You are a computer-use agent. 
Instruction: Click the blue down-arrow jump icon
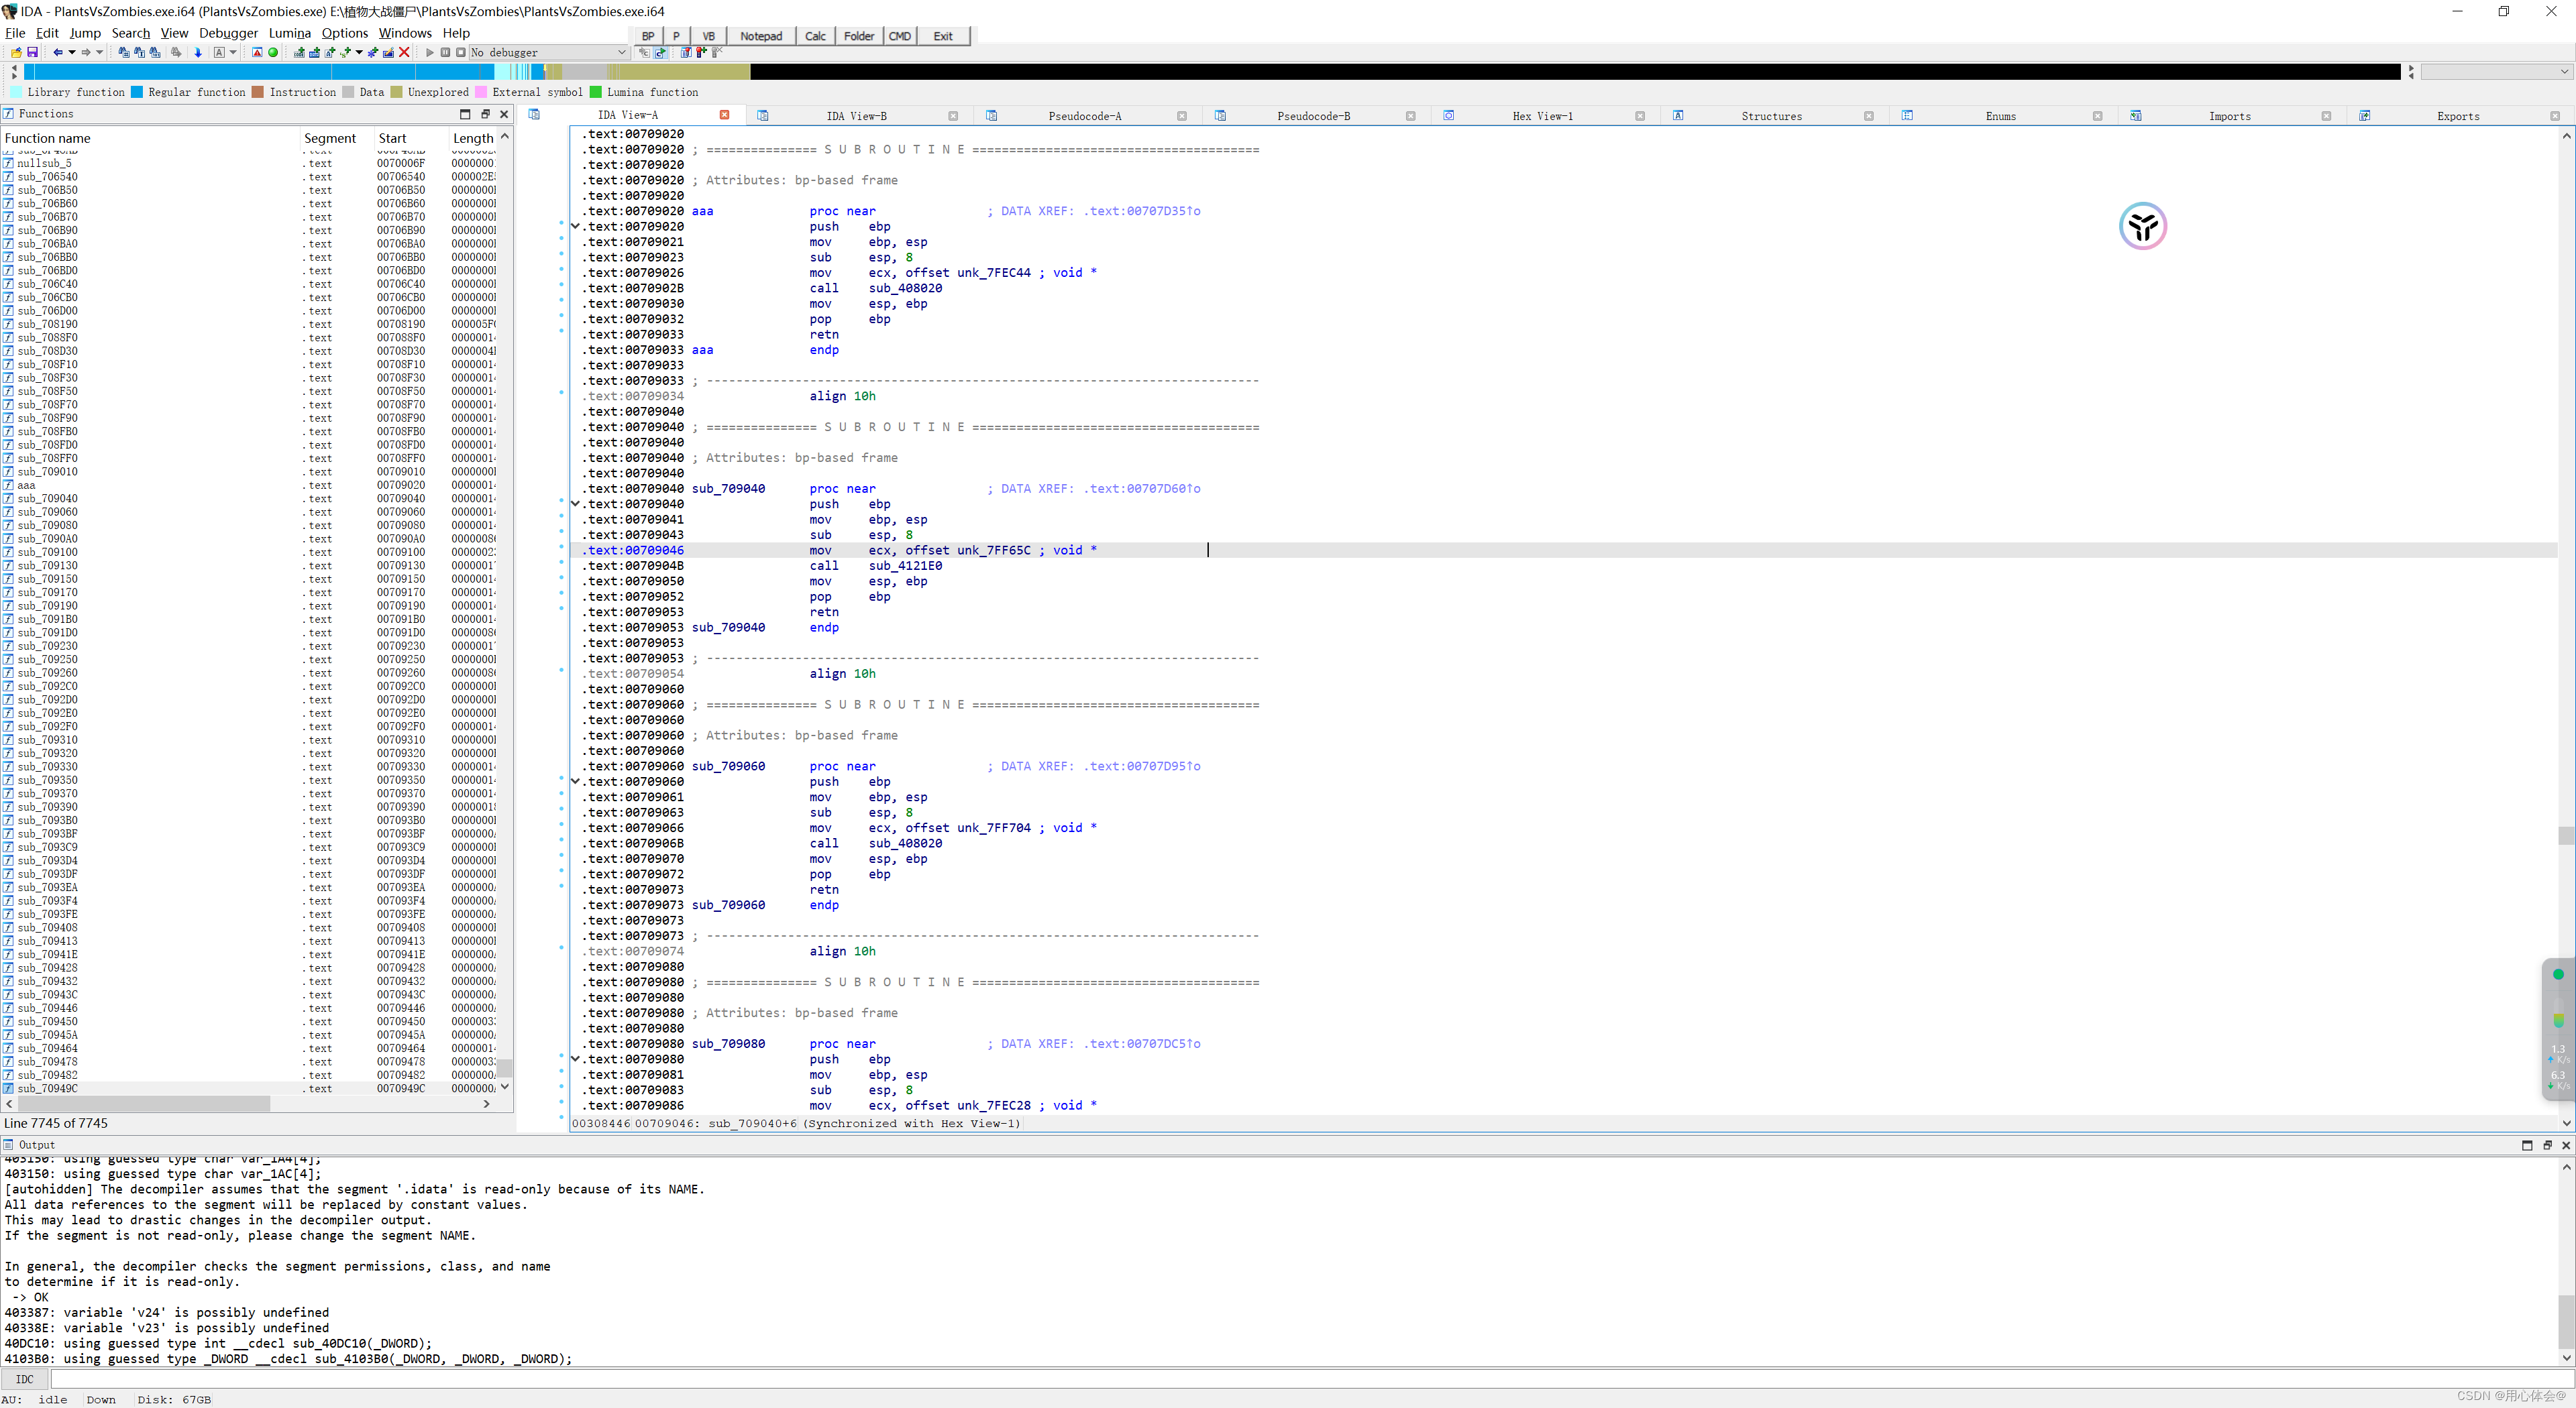[x=198, y=52]
